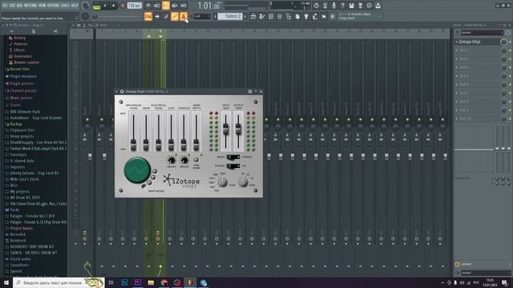513x288 pixels.
Task: Open Windows Start menu
Action: click(6, 282)
